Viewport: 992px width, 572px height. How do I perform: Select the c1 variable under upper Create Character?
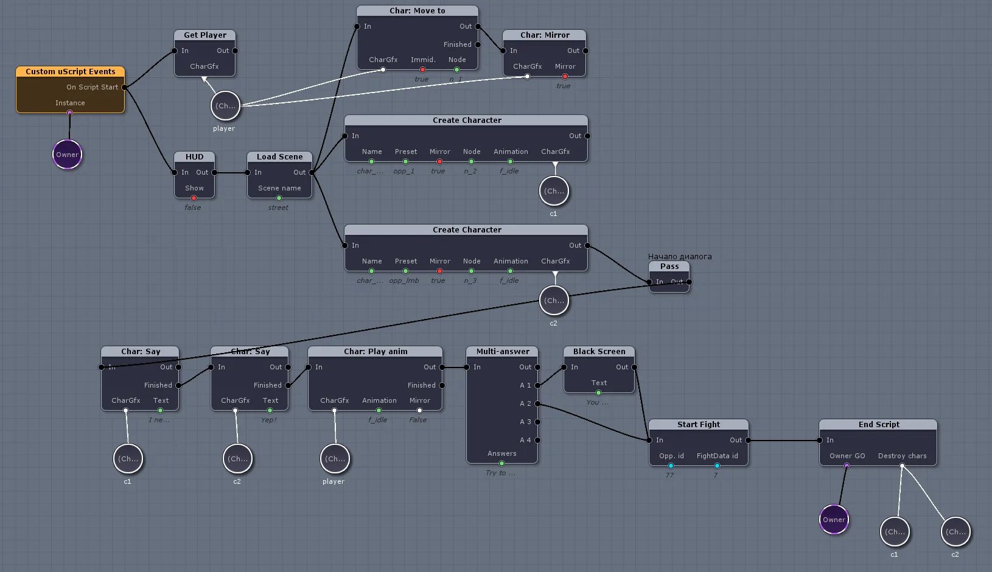tap(554, 191)
